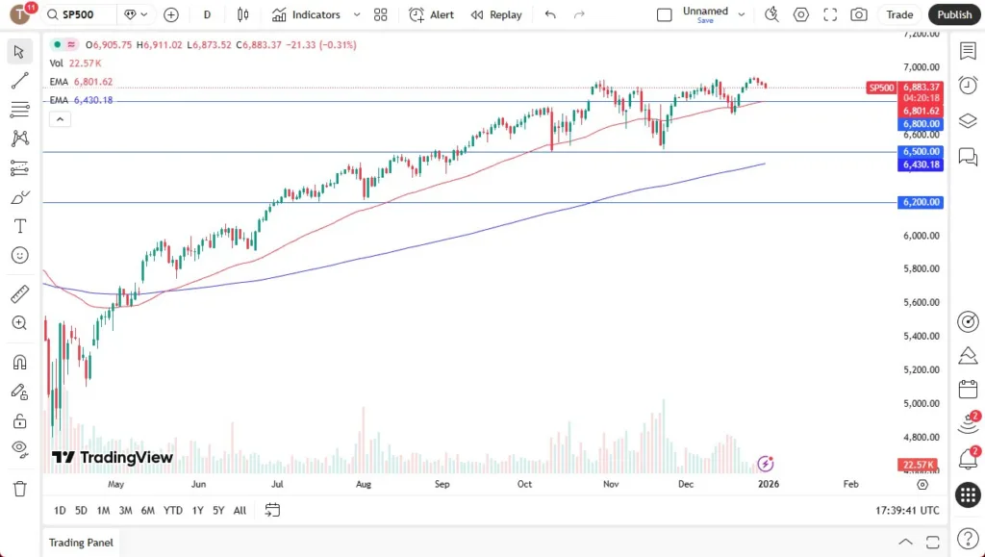Select the trend line drawing tool

click(x=19, y=81)
